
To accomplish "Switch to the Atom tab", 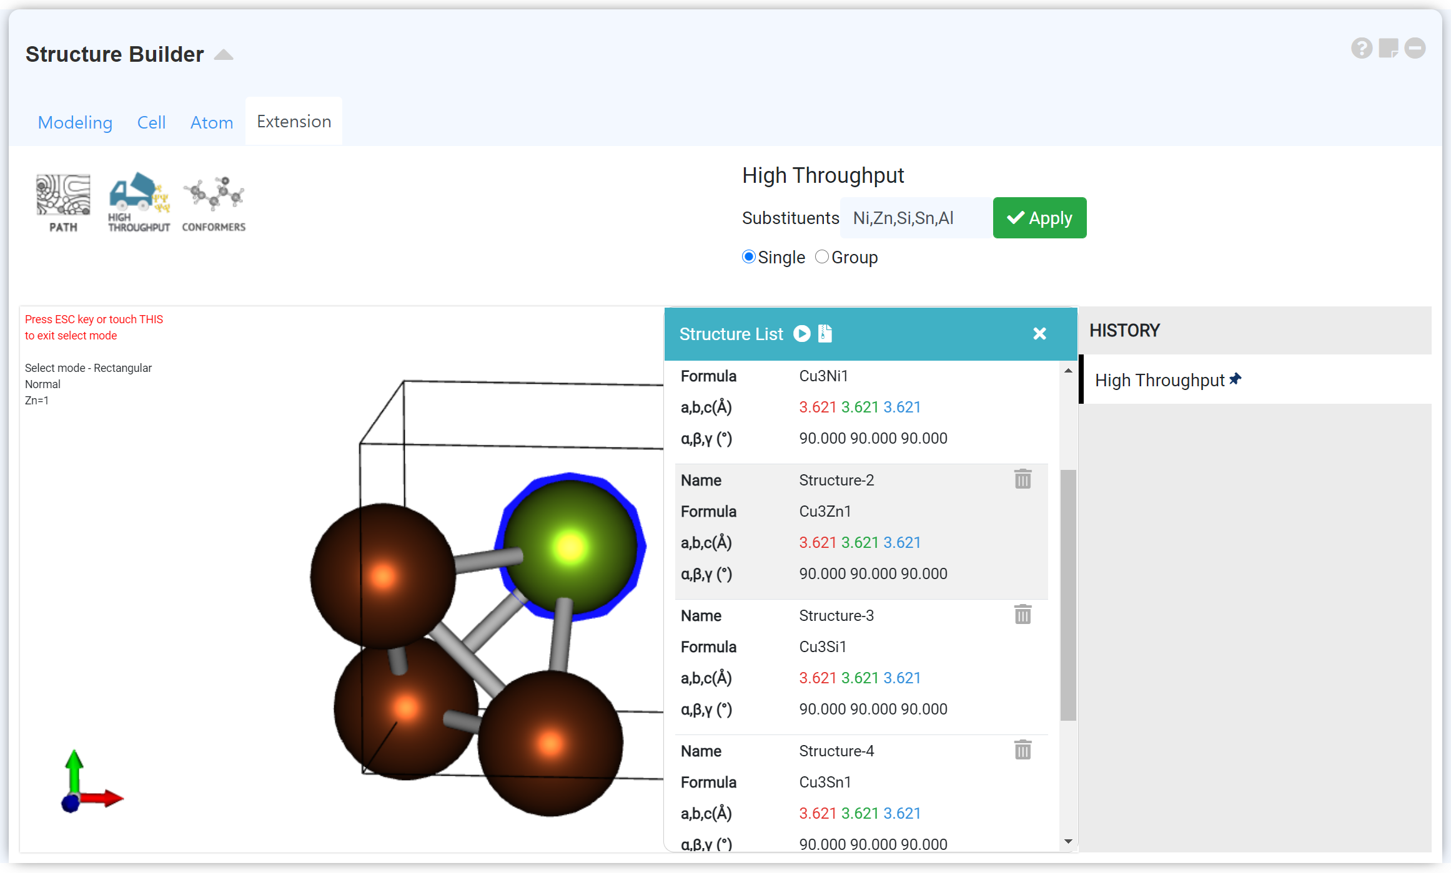I will click(212, 122).
